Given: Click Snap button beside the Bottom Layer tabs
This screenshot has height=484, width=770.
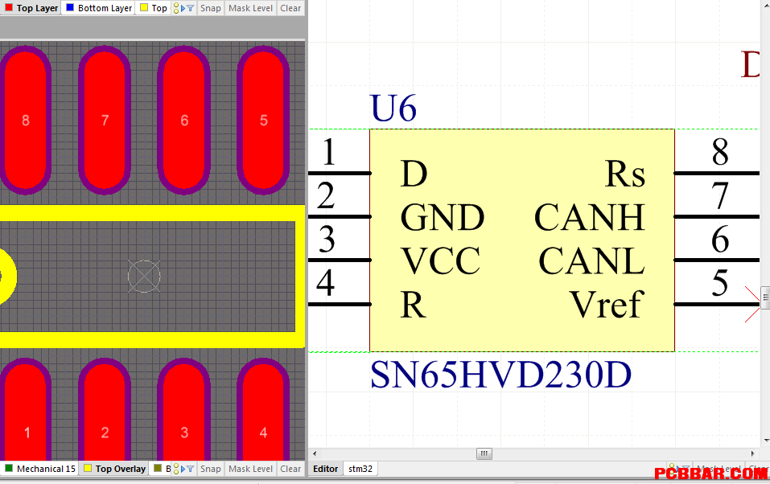Looking at the screenshot, I should [x=210, y=8].
